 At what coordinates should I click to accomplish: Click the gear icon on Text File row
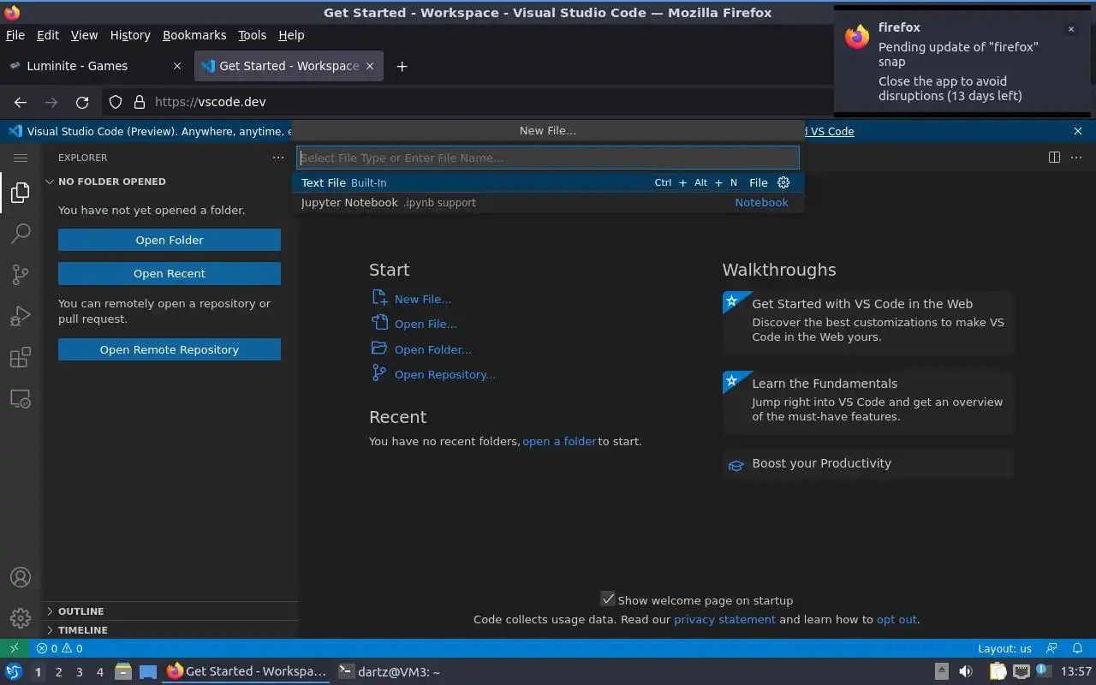(783, 182)
